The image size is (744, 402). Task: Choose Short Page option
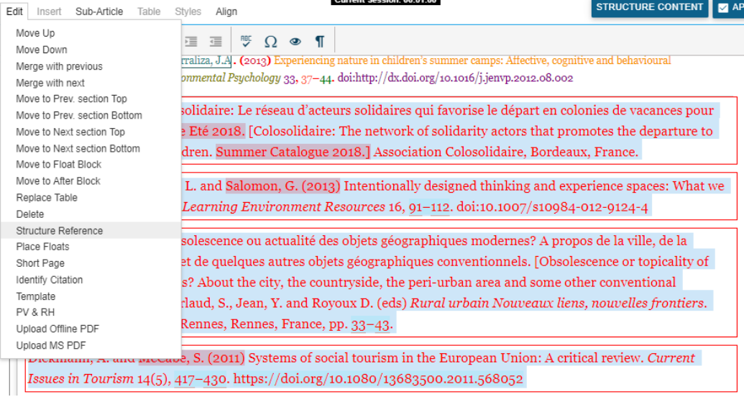click(91, 263)
